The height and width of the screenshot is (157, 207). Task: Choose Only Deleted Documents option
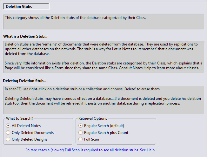pos(8,133)
